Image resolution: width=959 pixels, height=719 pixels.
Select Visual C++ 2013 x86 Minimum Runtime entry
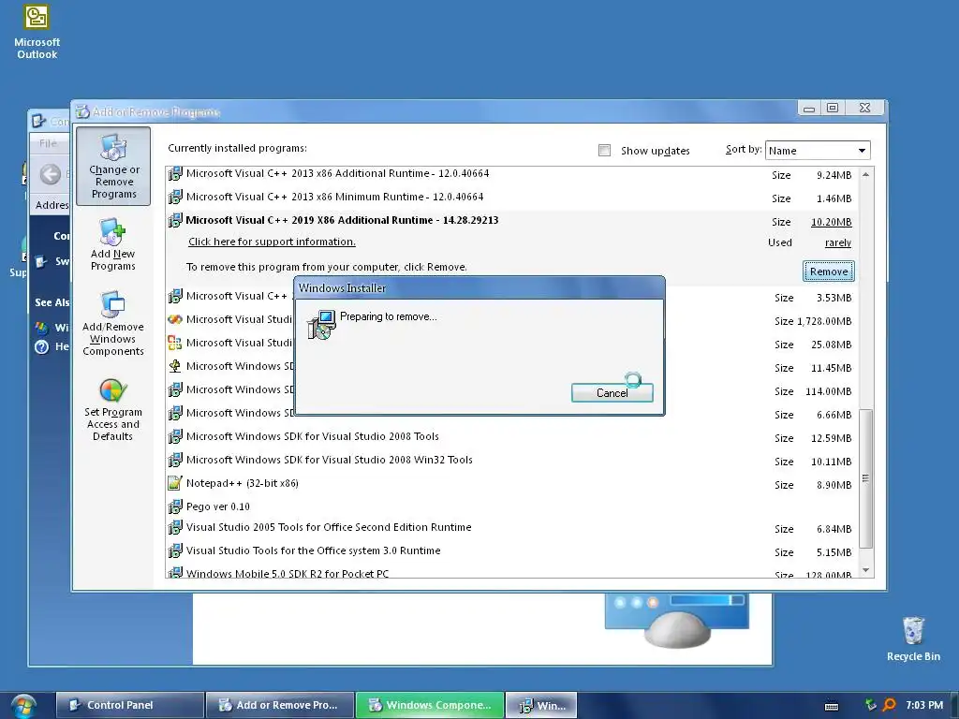point(512,197)
